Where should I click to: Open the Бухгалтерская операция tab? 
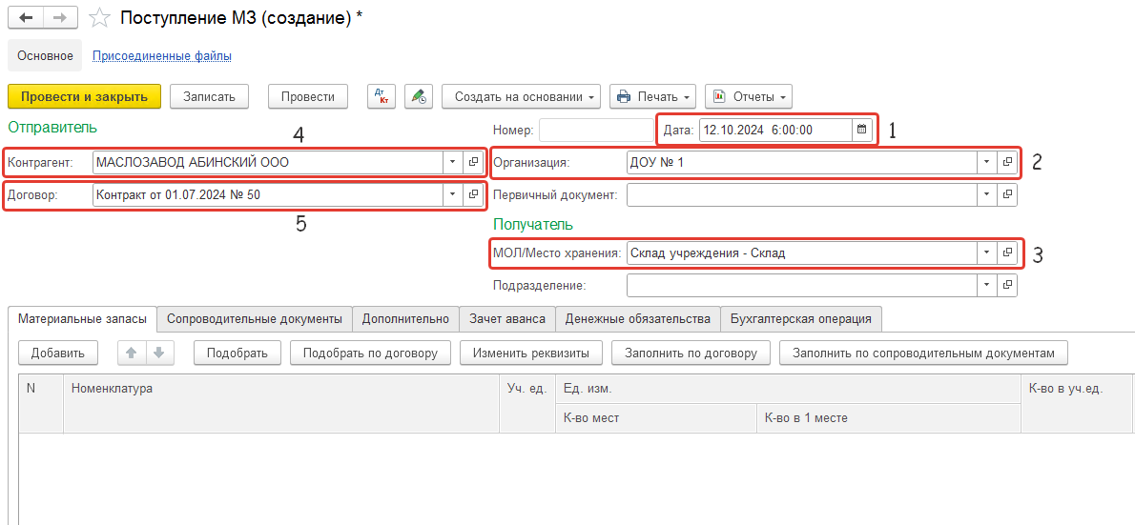800,318
